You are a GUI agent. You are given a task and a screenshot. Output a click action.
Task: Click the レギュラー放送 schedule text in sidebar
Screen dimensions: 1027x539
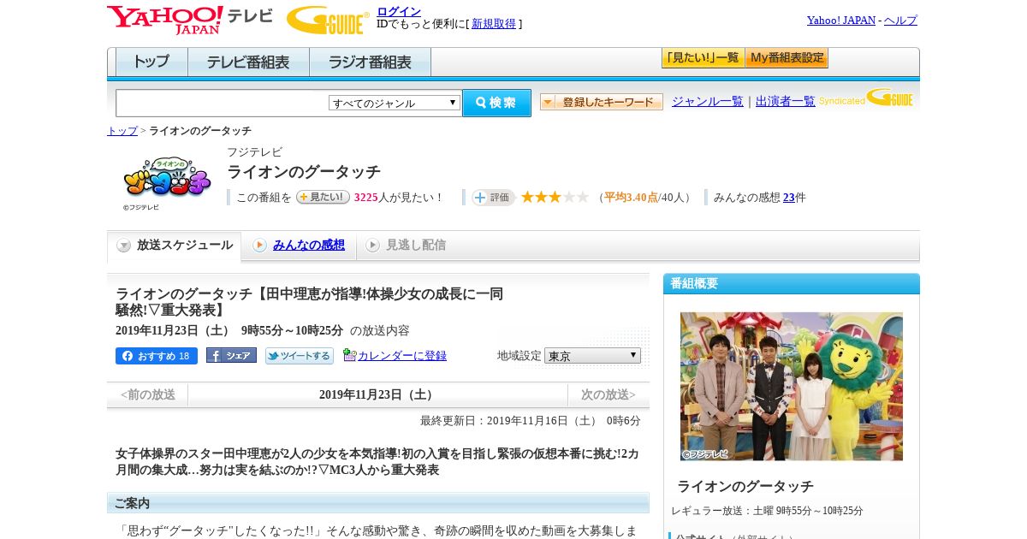point(767,511)
